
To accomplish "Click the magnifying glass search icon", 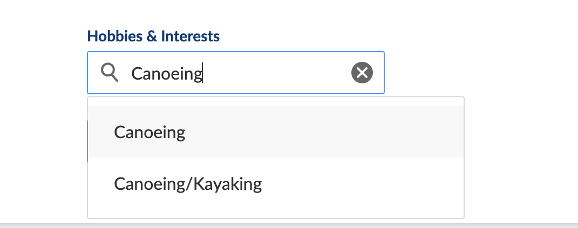I will [110, 72].
